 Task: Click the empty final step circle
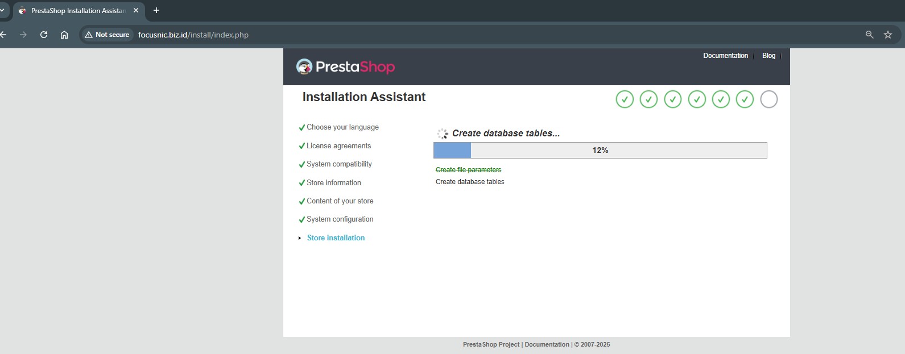click(768, 99)
